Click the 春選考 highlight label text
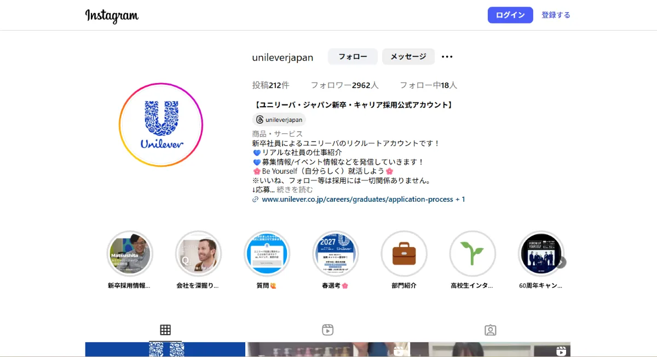 click(x=336, y=285)
